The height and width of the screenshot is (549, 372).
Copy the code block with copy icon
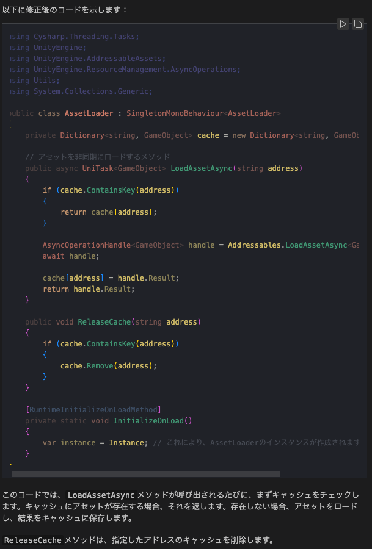[x=357, y=24]
